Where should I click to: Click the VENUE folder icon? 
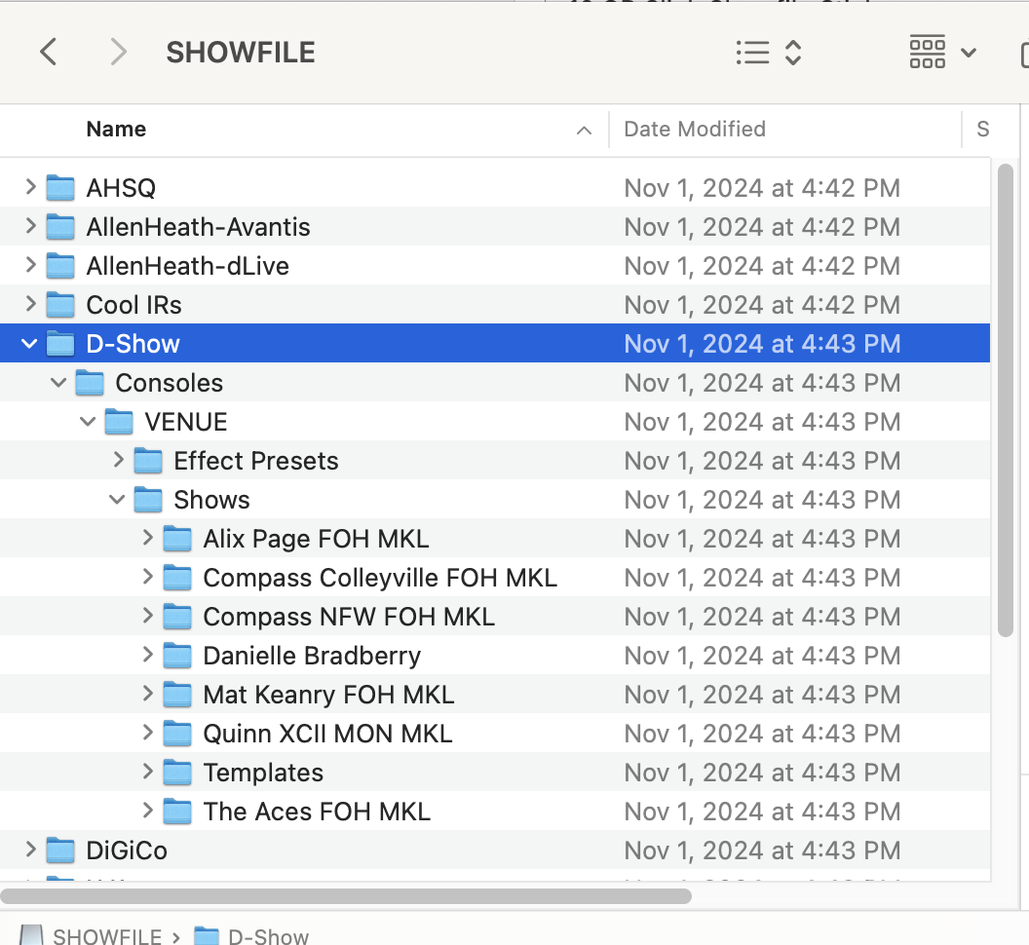(119, 421)
